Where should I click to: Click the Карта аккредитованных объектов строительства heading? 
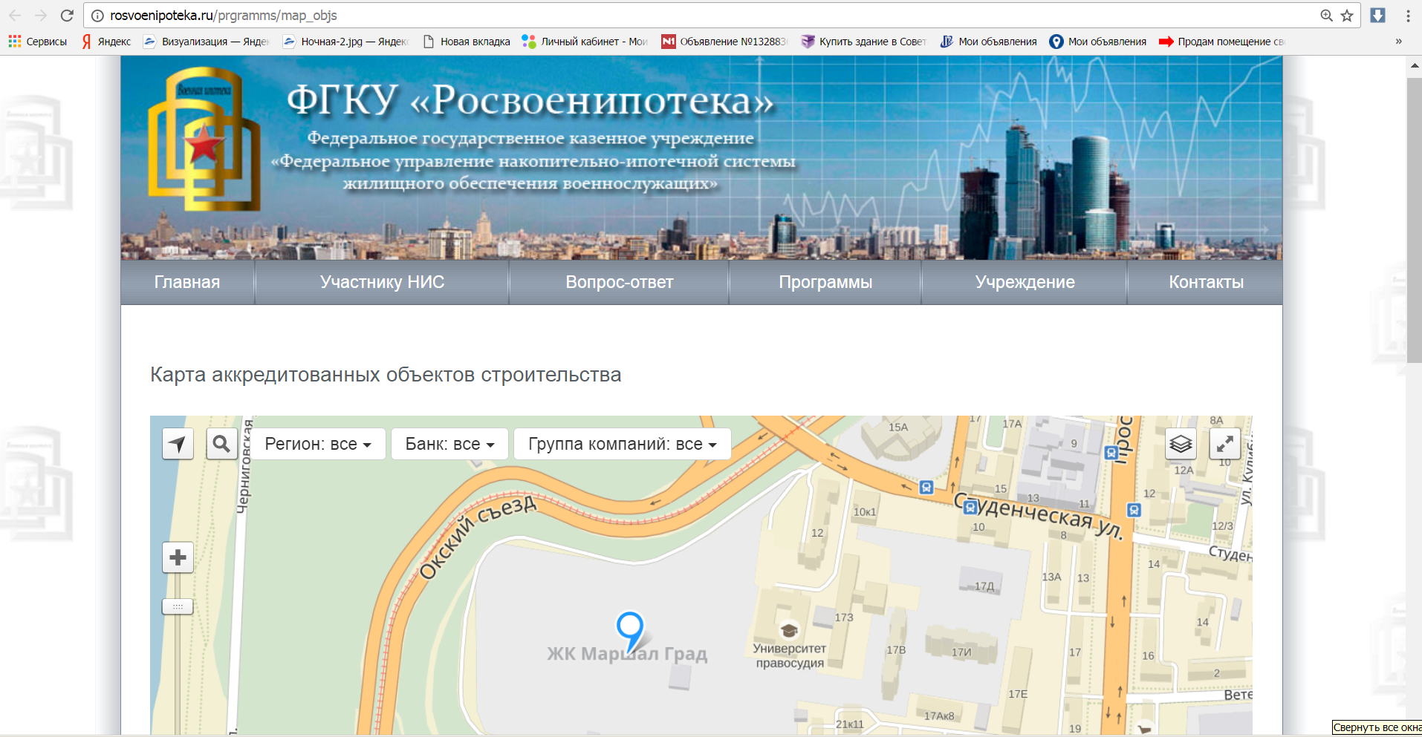tap(386, 375)
